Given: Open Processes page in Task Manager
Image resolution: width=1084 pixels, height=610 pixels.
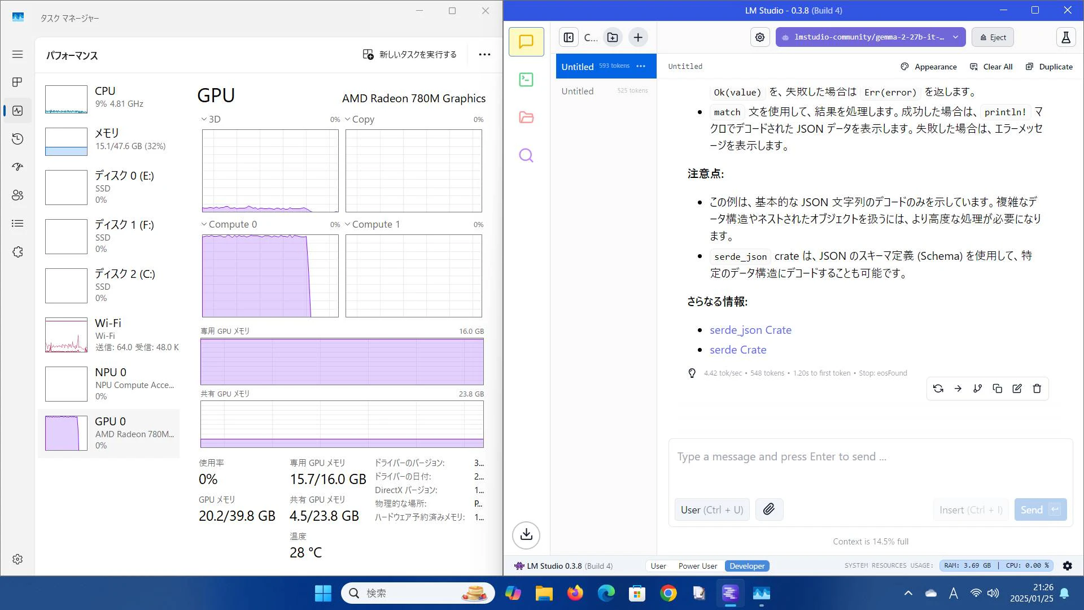Looking at the screenshot, I should coord(18,82).
